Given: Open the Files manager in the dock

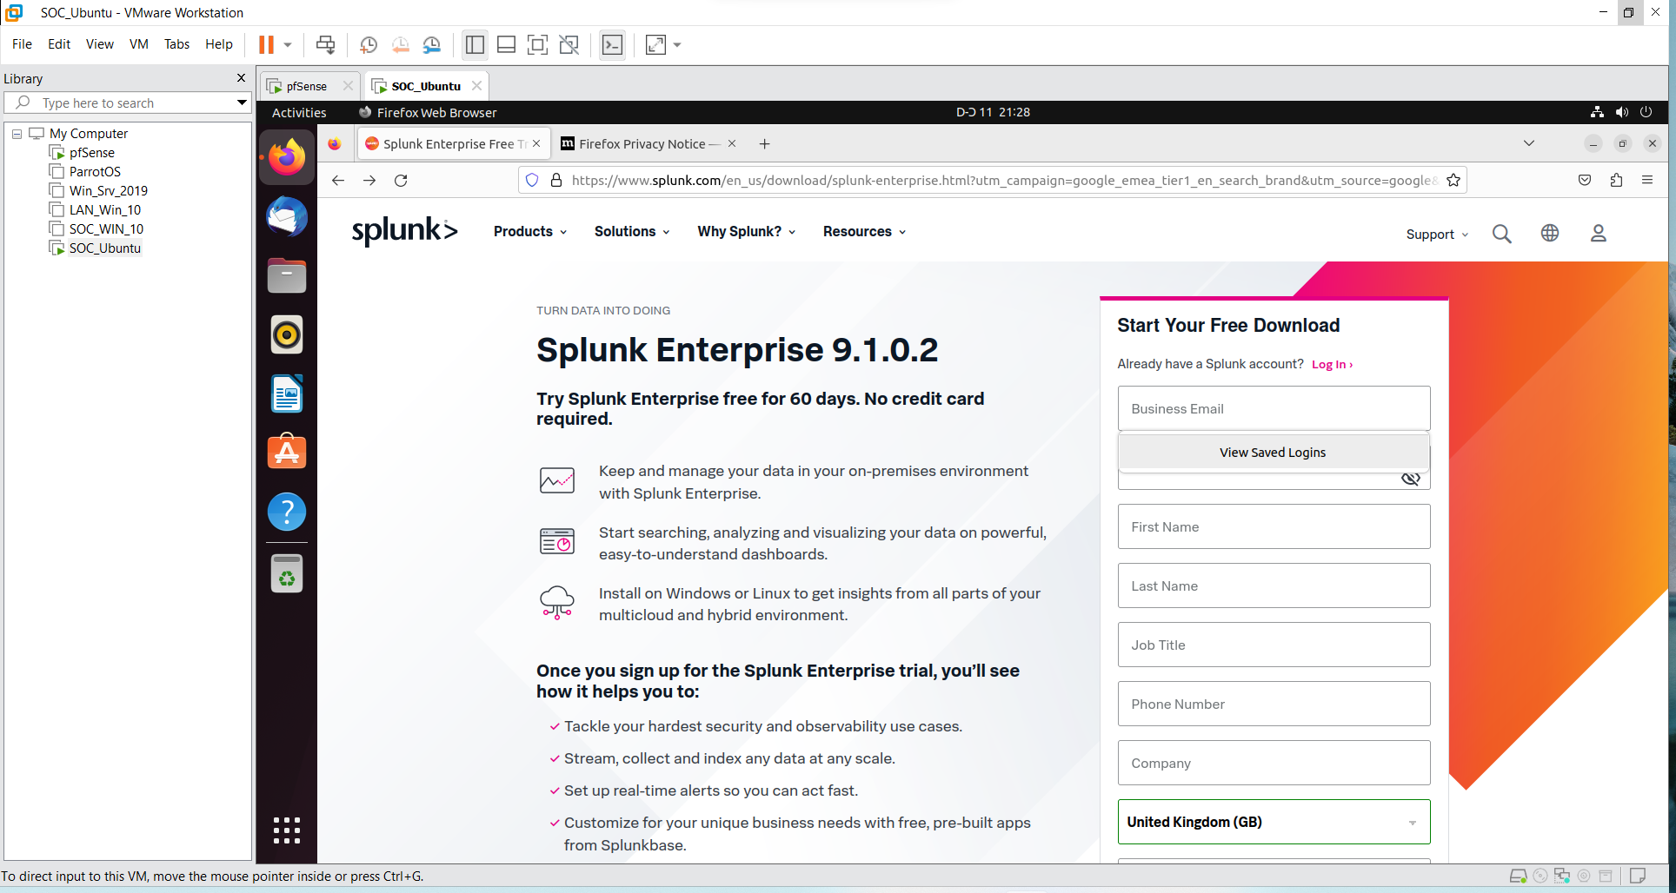Looking at the screenshot, I should point(287,275).
